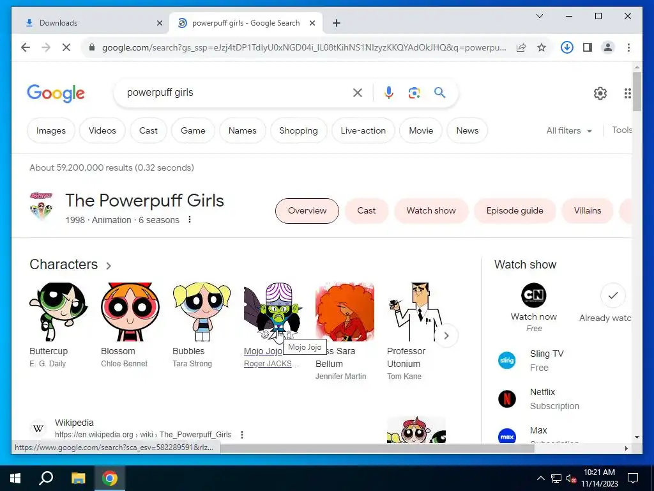The height and width of the screenshot is (491, 654).
Task: Open the side panel icon
Action: (588, 47)
